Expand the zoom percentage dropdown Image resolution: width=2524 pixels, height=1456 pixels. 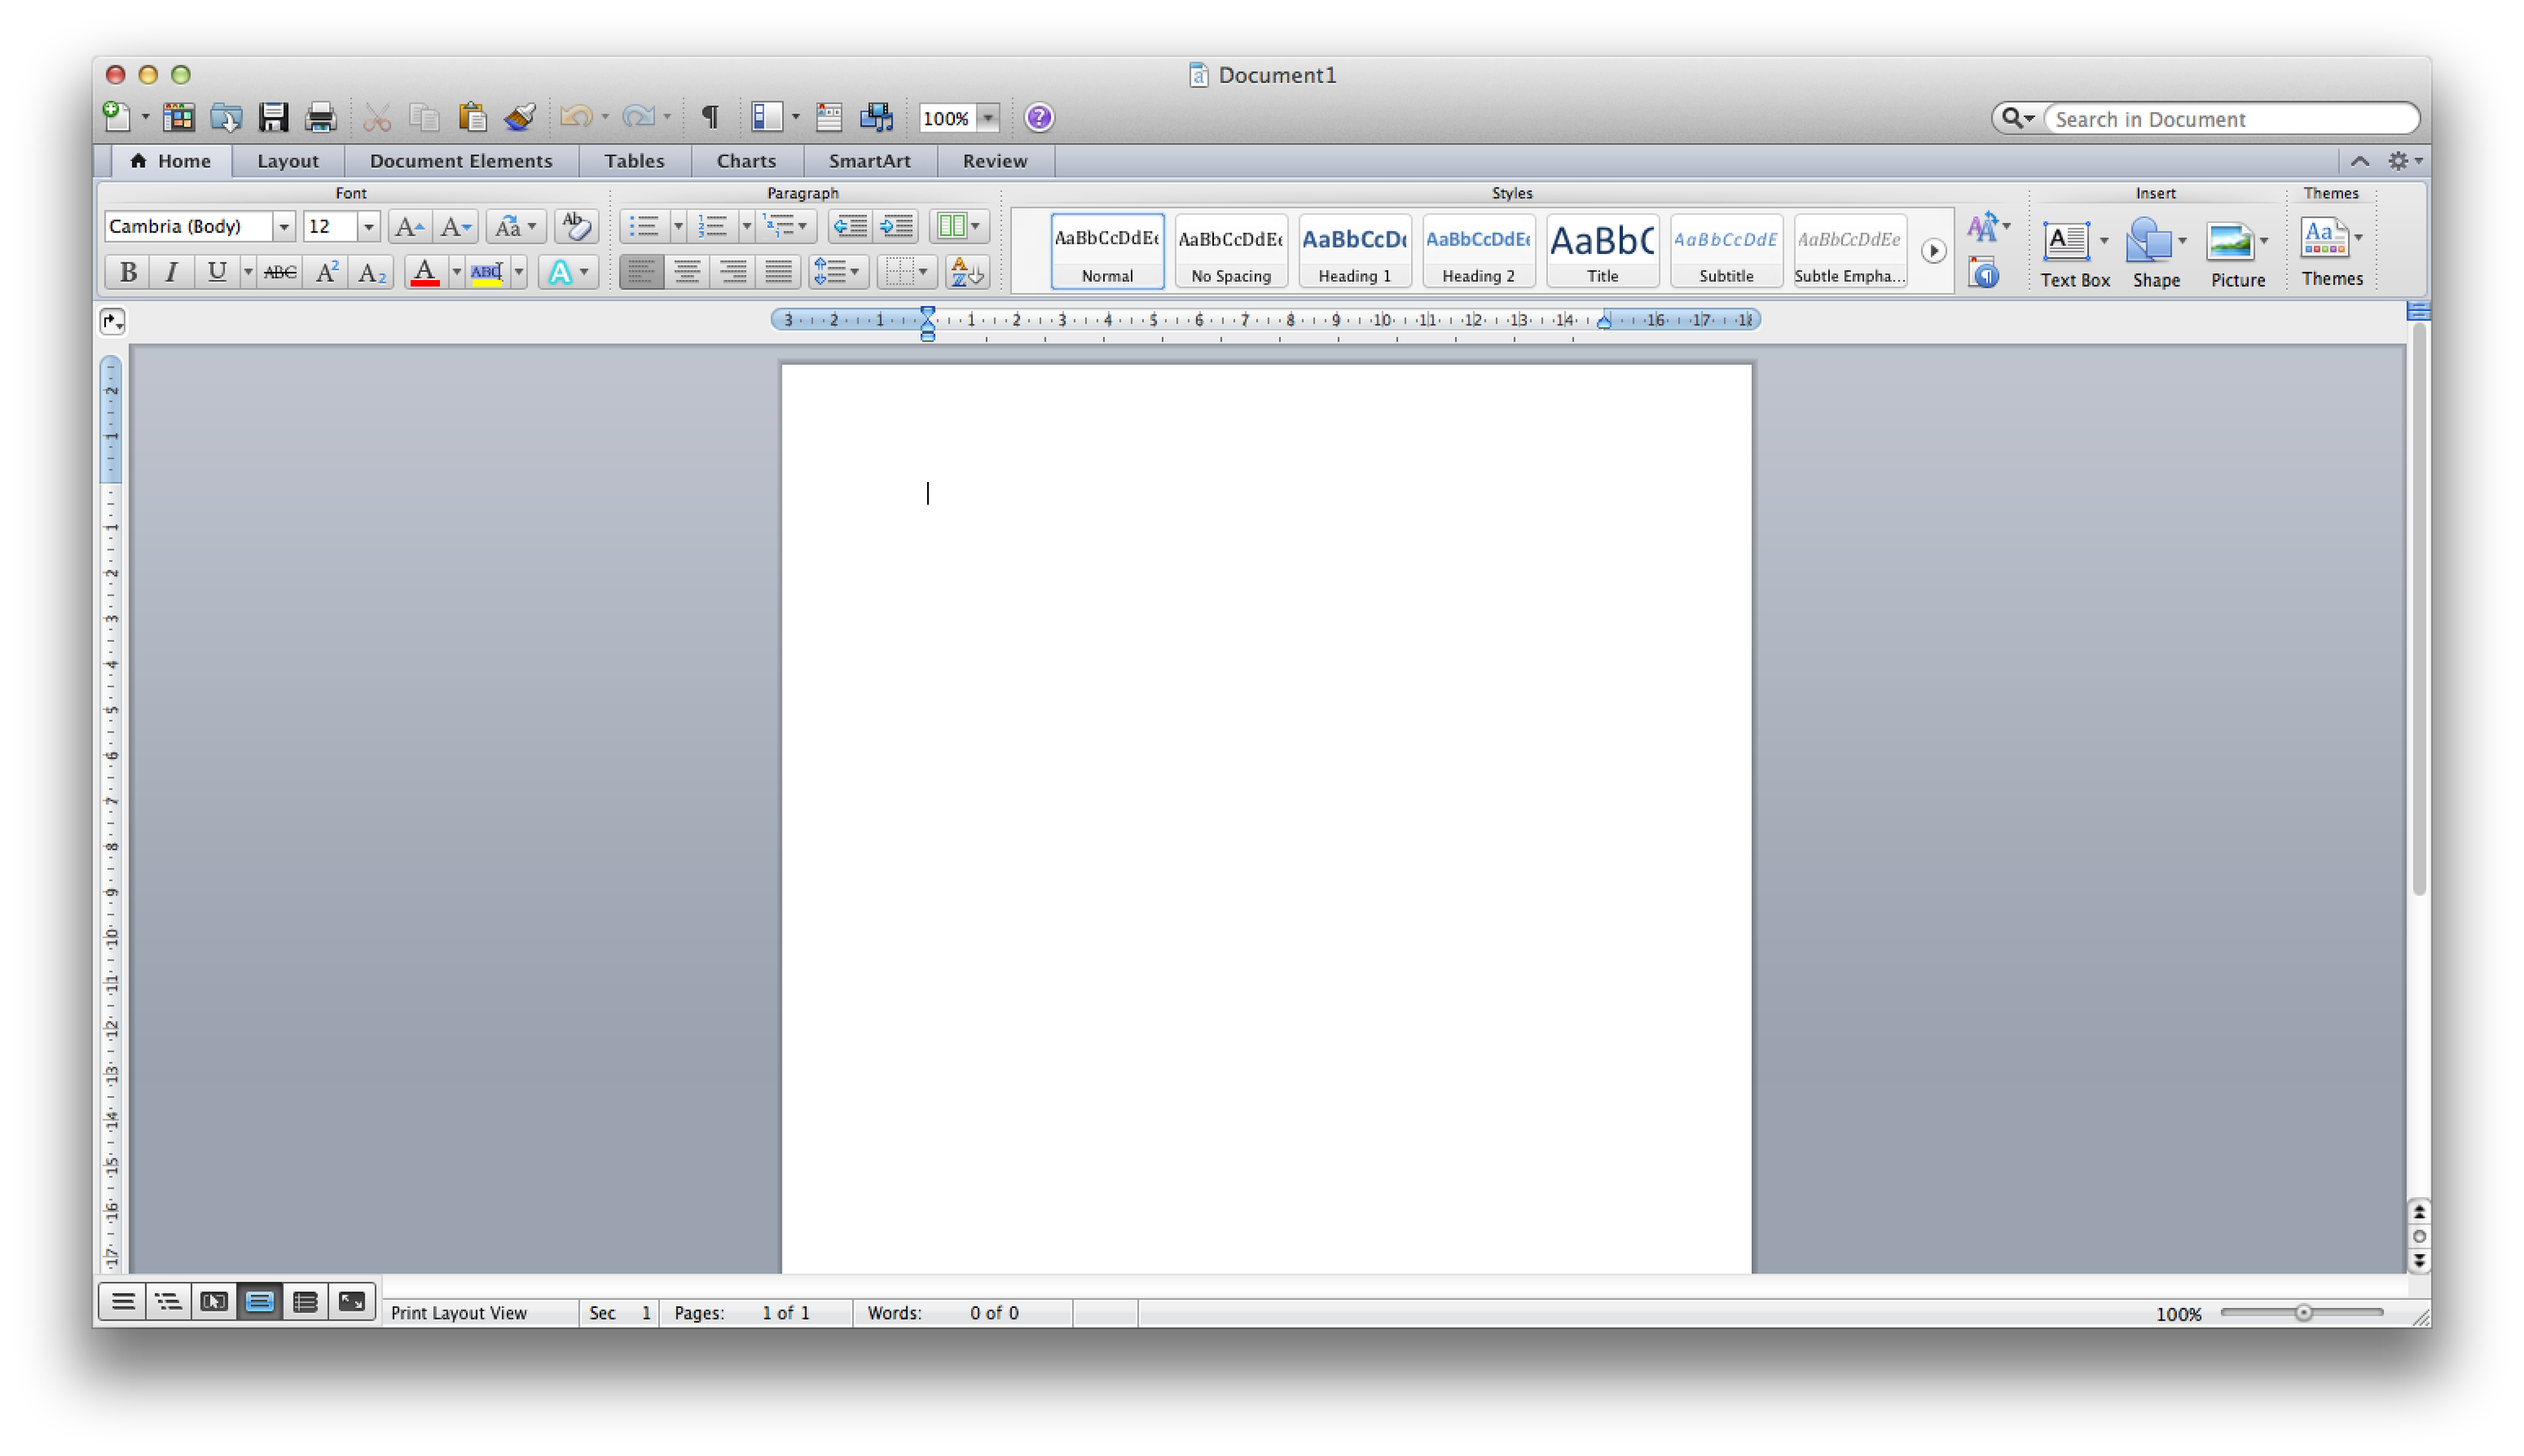pyautogui.click(x=988, y=118)
